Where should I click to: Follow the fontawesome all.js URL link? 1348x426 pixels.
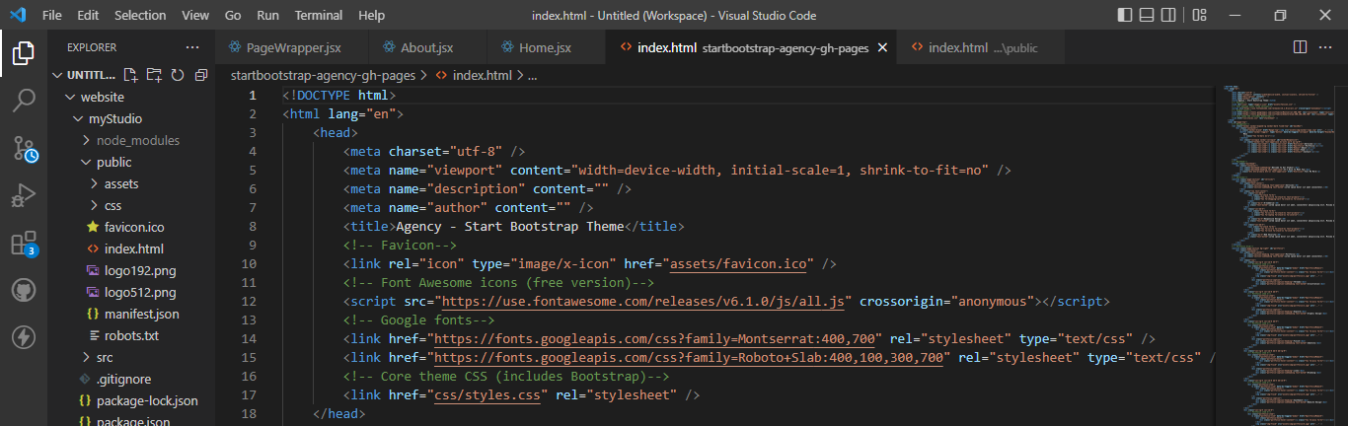point(643,301)
